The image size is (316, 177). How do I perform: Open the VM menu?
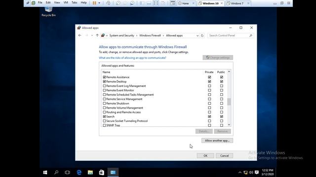[x=66, y=2]
